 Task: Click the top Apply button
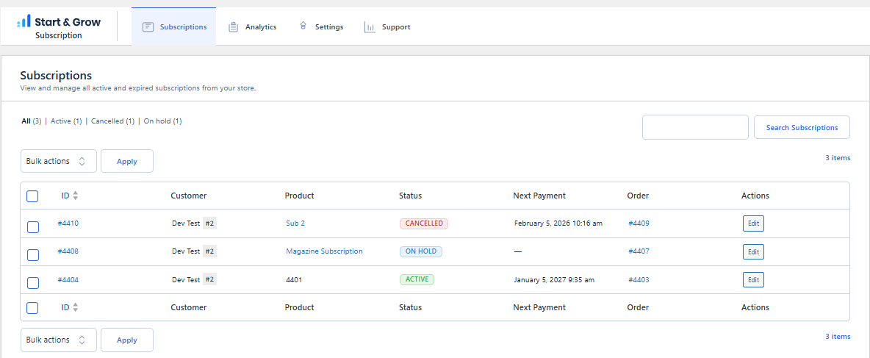[x=127, y=161]
